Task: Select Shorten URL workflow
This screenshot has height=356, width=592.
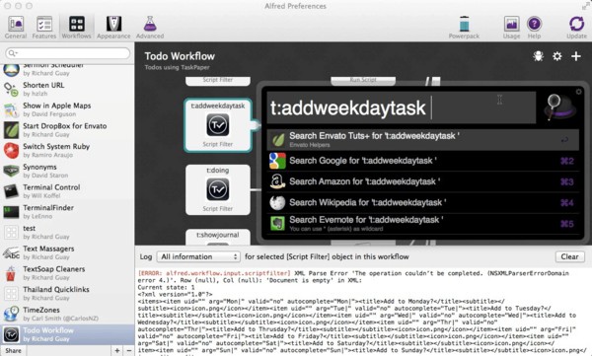Action: point(67,89)
